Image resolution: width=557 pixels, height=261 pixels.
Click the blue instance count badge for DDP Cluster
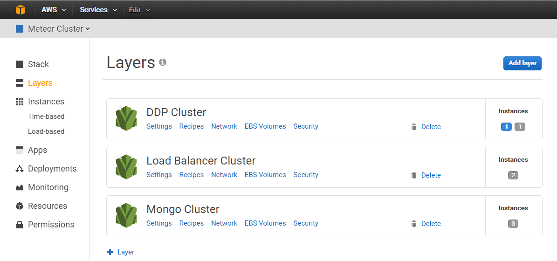[506, 127]
